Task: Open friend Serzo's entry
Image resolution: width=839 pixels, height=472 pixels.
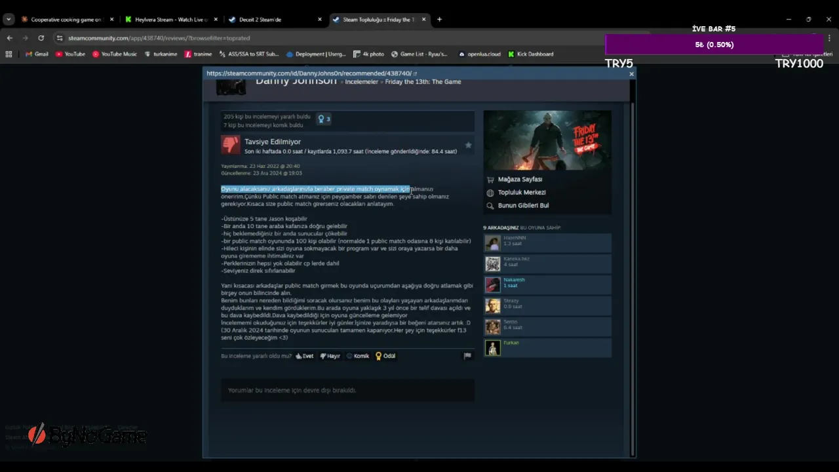Action: (547, 326)
